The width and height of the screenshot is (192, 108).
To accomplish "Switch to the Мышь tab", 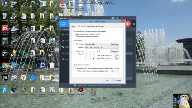I will point(89,26).
